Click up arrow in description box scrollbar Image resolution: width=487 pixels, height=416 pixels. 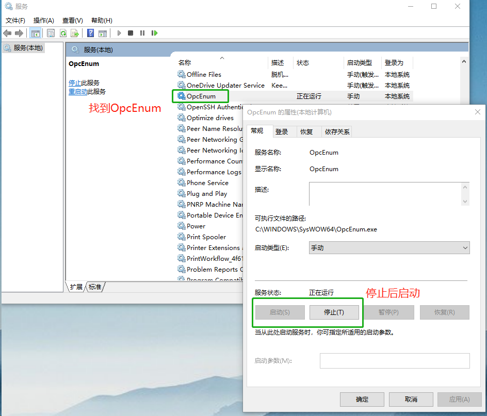(465, 187)
